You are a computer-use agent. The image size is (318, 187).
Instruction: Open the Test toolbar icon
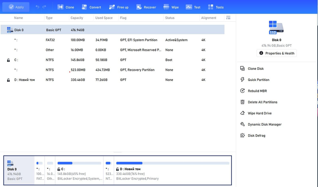point(189,7)
